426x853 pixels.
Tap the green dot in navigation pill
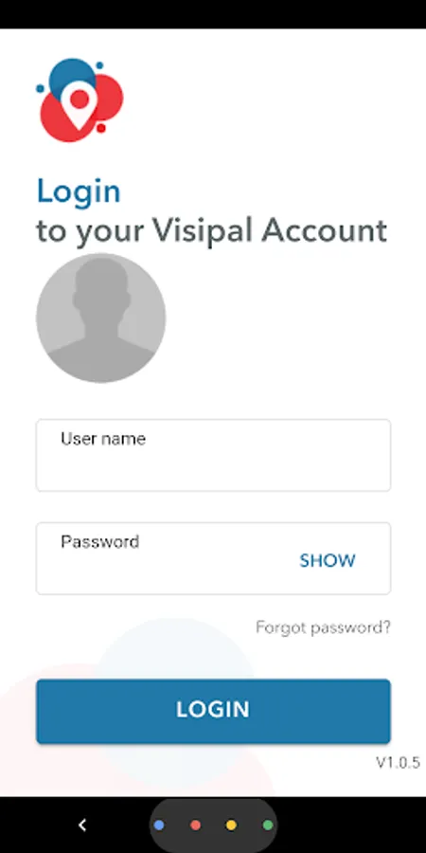[x=268, y=826]
